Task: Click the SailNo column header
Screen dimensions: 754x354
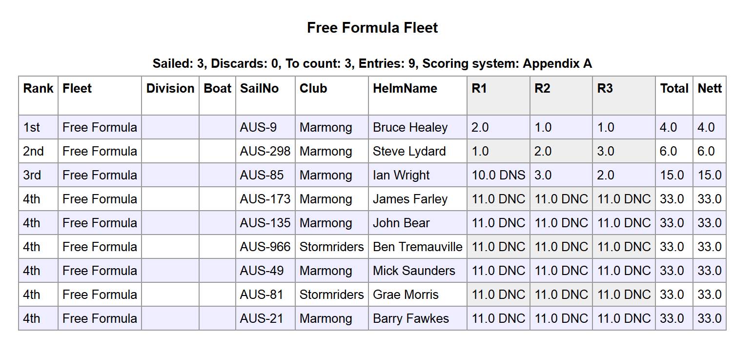Action: (259, 89)
